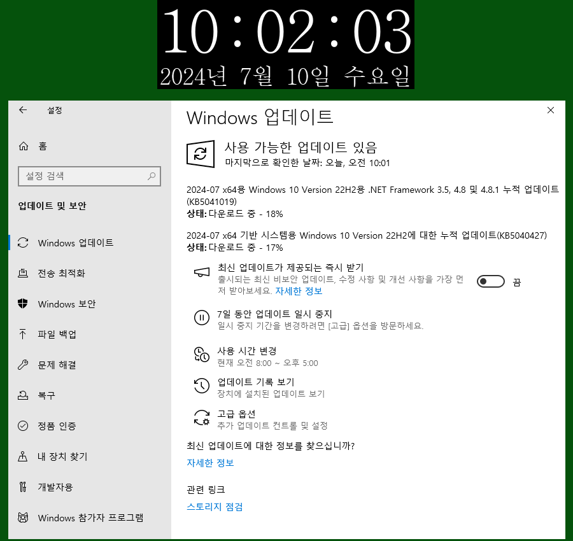Click the 10:02:03 clock display

[x=286, y=32]
